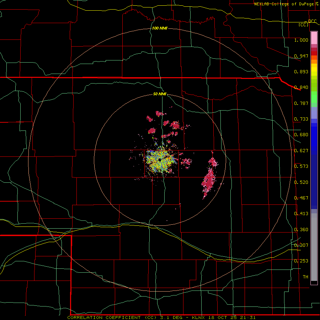Click the 0.520 scale value

301,182
